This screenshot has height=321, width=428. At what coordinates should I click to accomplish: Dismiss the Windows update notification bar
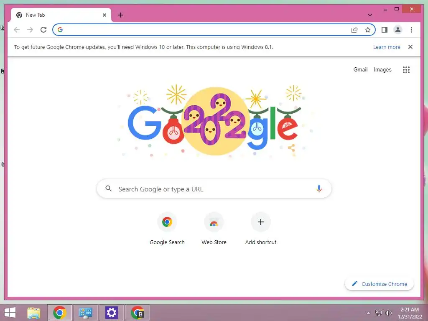410,47
